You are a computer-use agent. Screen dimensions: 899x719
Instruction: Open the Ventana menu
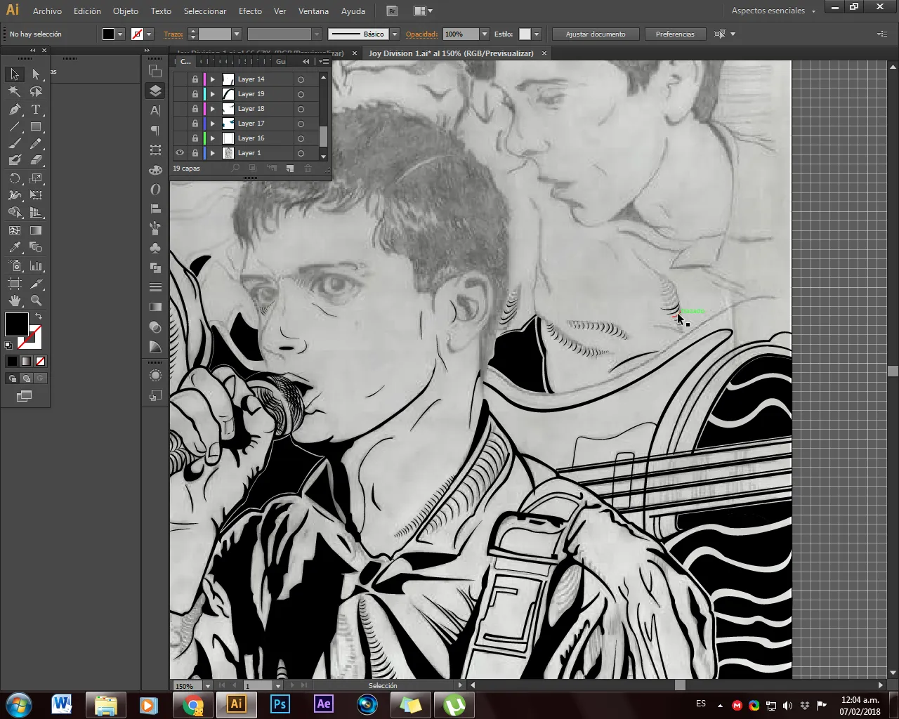tap(313, 11)
